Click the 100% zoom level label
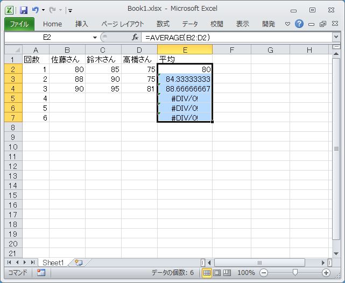Screen dimensions: 345x283 pyautogui.click(x=246, y=273)
